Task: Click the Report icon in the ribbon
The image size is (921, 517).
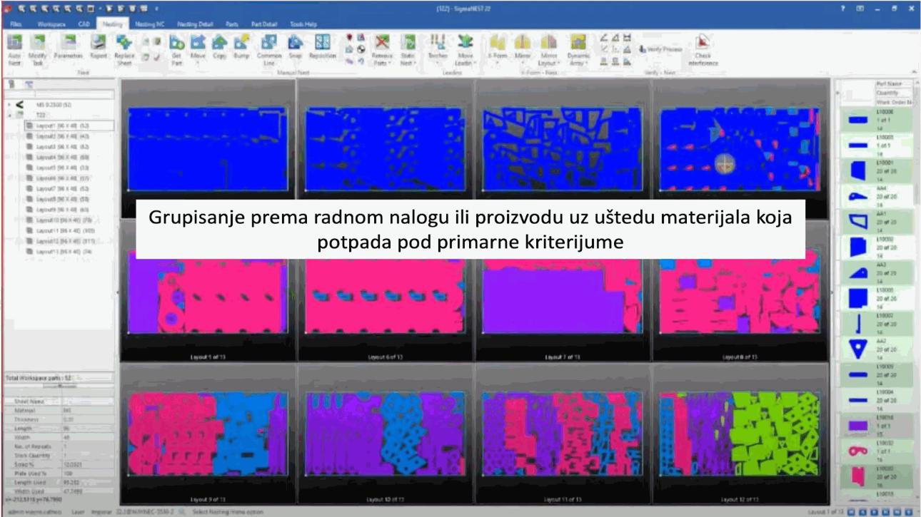Action: tap(99, 46)
